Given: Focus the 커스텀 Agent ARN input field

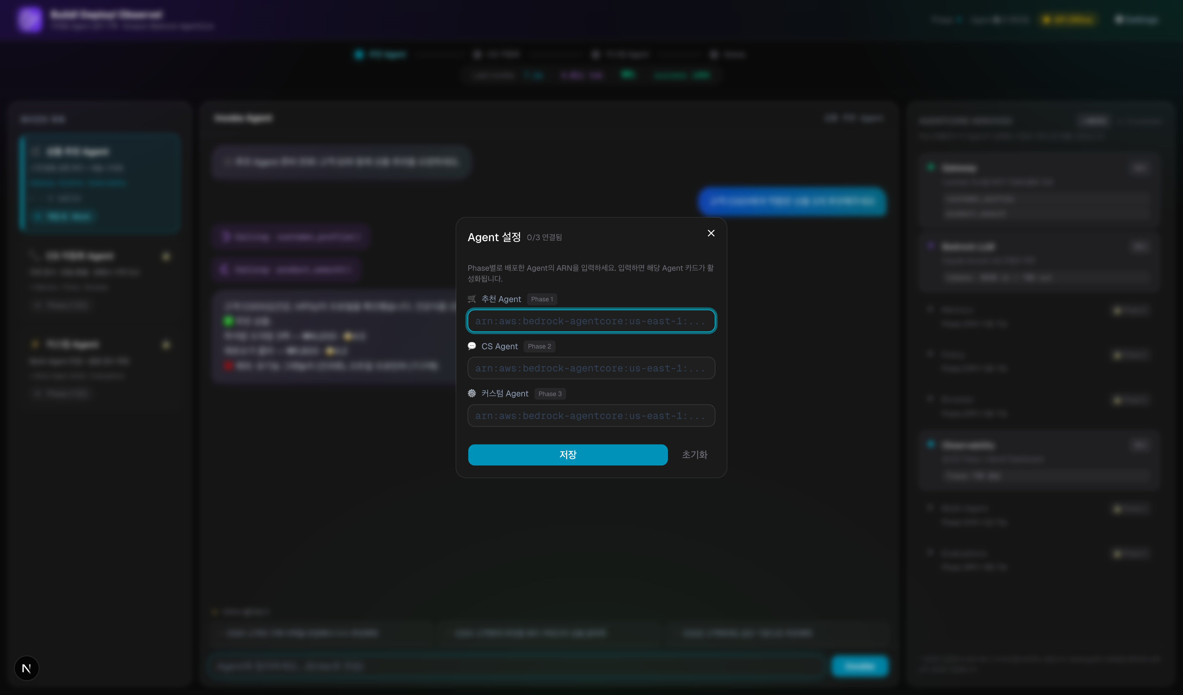Looking at the screenshot, I should 591,415.
